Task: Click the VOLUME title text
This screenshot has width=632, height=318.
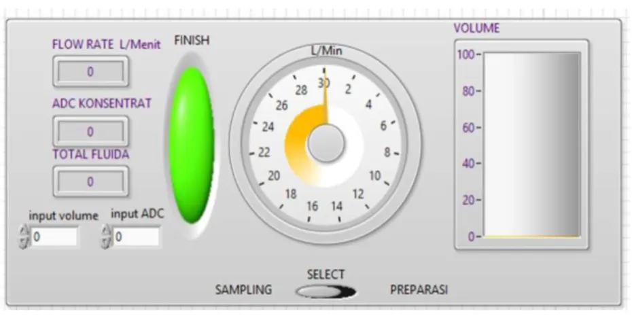Action: pos(476,28)
